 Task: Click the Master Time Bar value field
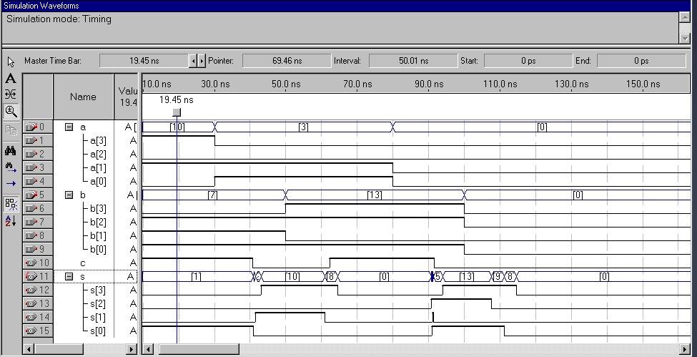coord(144,61)
